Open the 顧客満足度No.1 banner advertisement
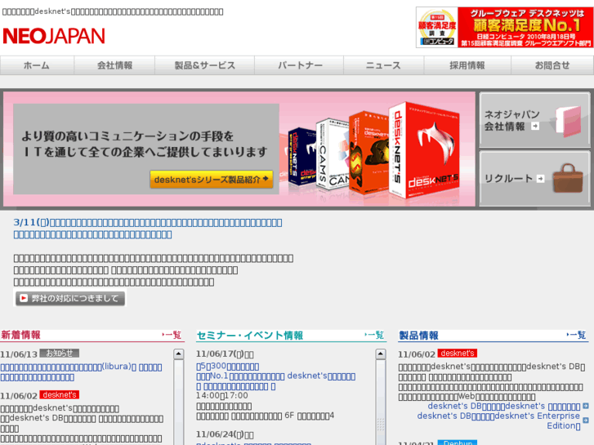 coord(505,27)
